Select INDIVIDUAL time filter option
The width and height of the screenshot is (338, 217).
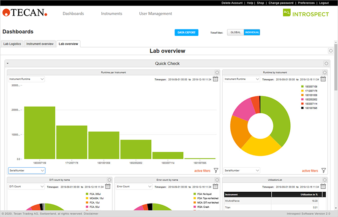(x=252, y=32)
